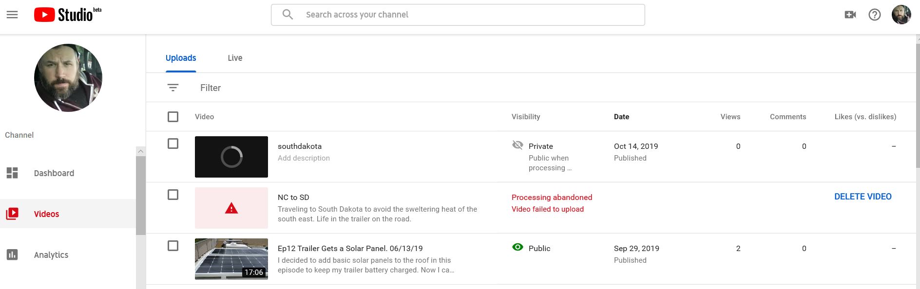Open Private visibility dropdown for southdakota
This screenshot has height=289, width=920.
[540, 146]
